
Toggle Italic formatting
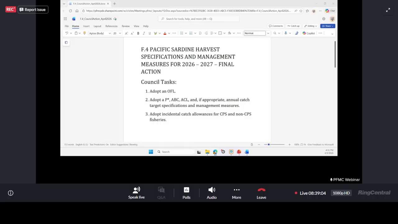[x=144, y=33]
